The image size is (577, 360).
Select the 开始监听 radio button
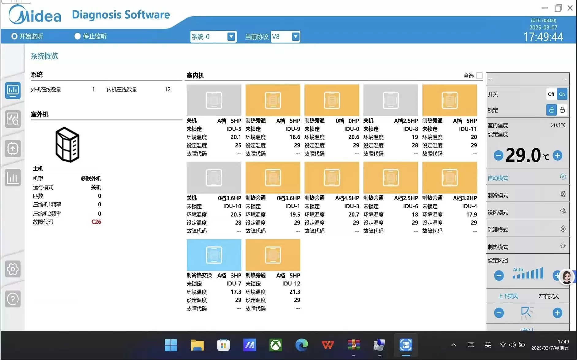[14, 36]
